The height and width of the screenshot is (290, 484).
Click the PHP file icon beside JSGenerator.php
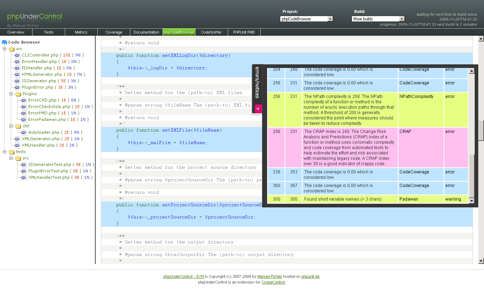coord(18,81)
